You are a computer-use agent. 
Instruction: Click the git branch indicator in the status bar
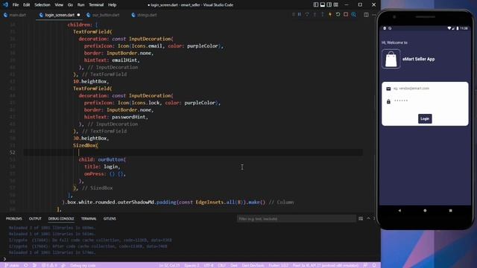pos(12,265)
